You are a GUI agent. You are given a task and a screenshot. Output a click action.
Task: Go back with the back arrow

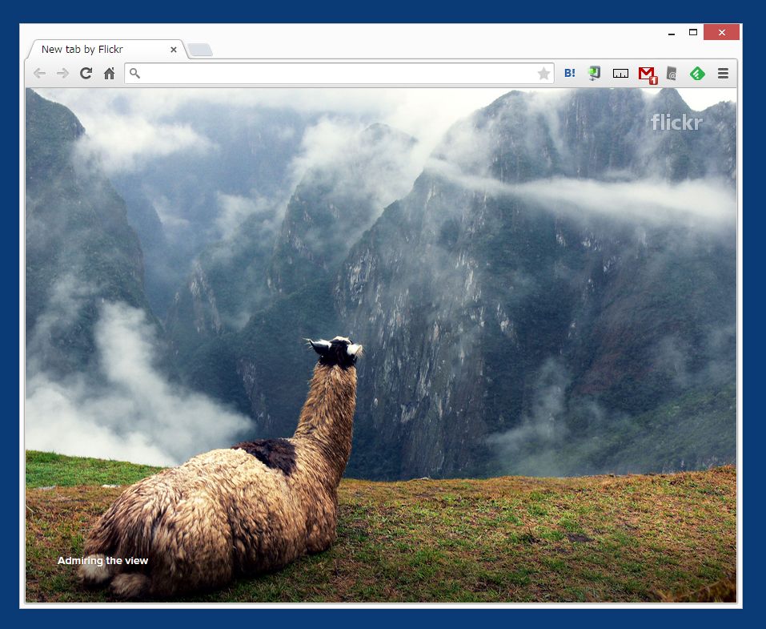(39, 74)
